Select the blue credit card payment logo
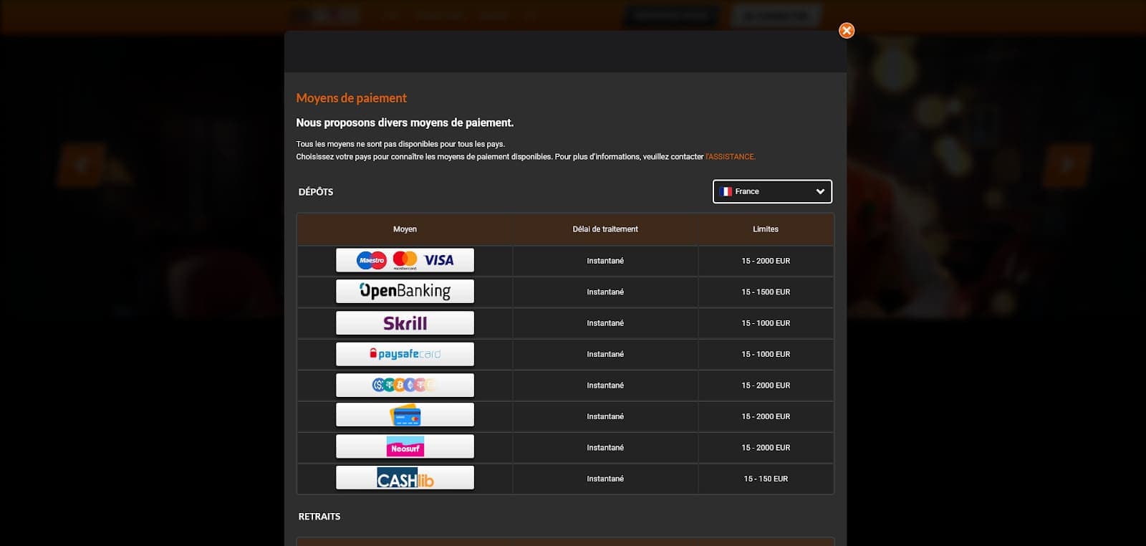This screenshot has height=546, width=1146. [x=405, y=416]
